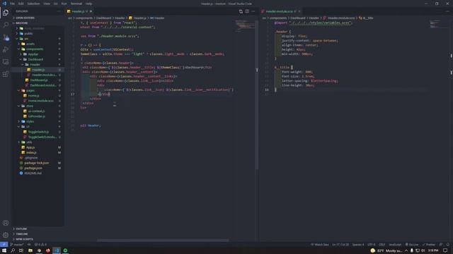This screenshot has height=254, width=453.
Task: Click Prettier in the status bar
Action: coord(429,245)
